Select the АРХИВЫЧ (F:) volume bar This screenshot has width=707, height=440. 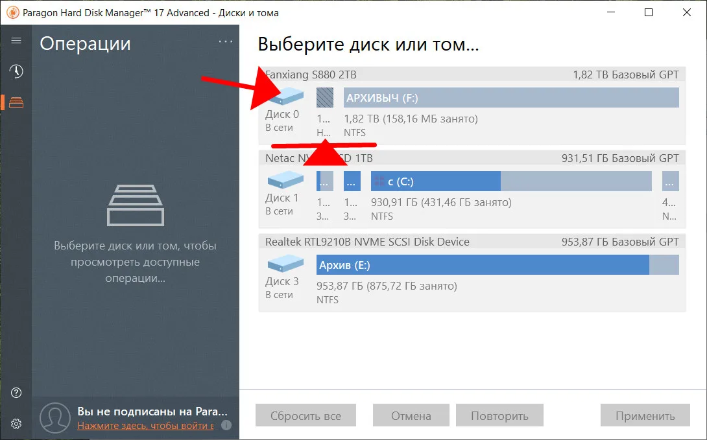click(511, 97)
